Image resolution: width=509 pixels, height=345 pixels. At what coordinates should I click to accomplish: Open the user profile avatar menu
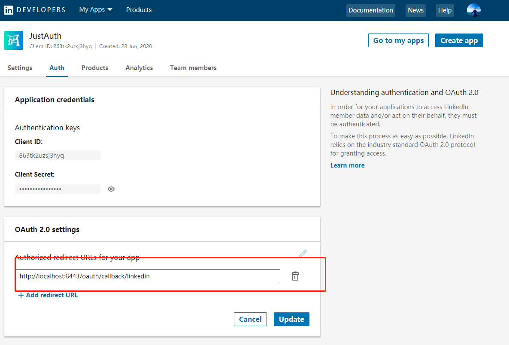tap(474, 10)
